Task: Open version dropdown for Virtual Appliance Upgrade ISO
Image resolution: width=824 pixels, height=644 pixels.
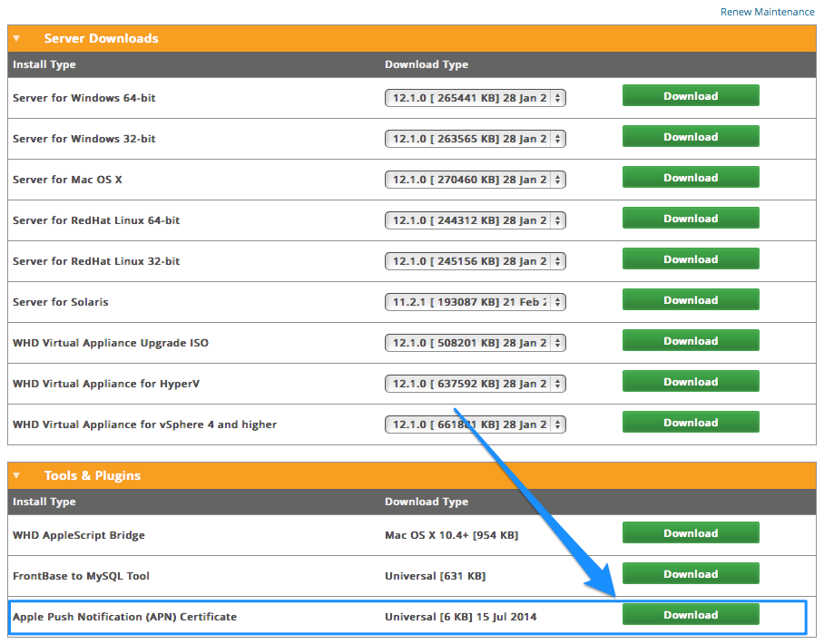Action: click(x=475, y=343)
